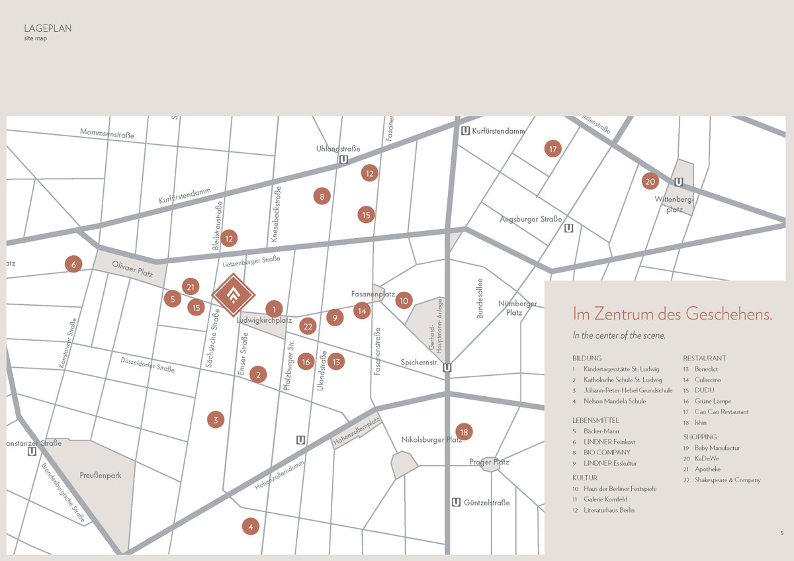
Task: Select marker 6 west of Olivaer Platz
Action: (73, 265)
